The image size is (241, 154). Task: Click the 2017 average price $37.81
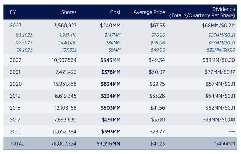158,120
